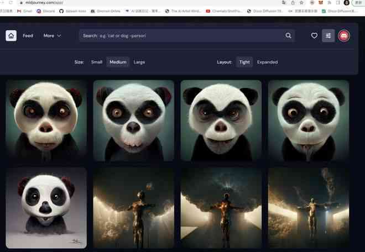Open The AI Artist World bookmark
The height and width of the screenshot is (252, 365).
[184, 11]
